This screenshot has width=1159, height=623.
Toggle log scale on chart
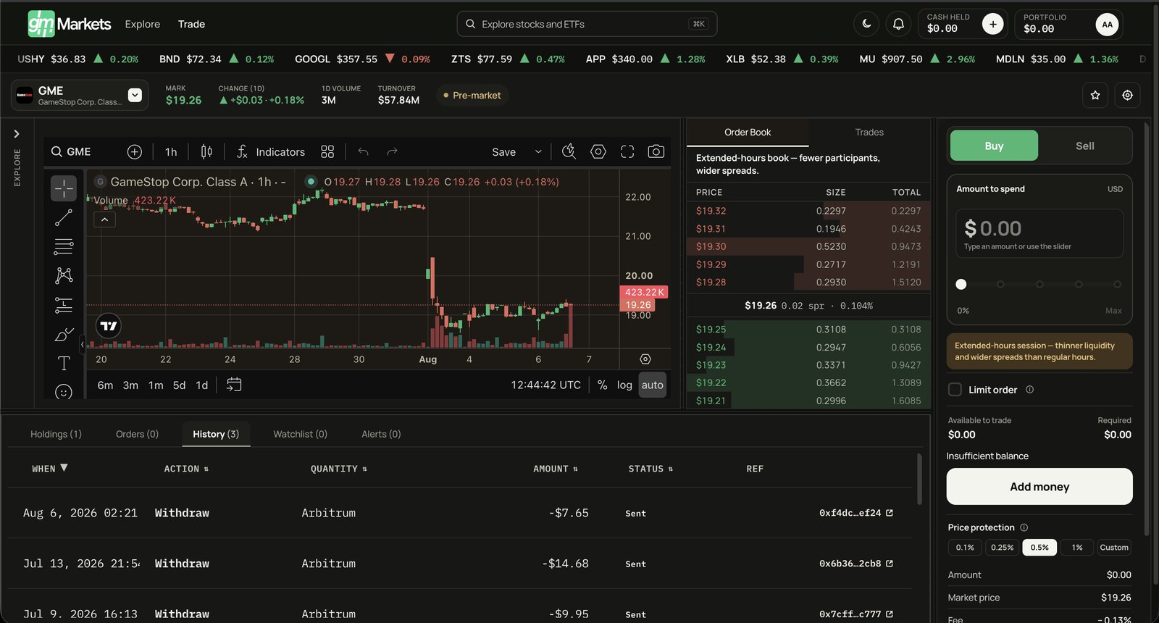click(624, 385)
